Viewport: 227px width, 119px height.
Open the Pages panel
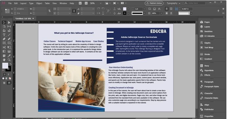click(x=207, y=22)
